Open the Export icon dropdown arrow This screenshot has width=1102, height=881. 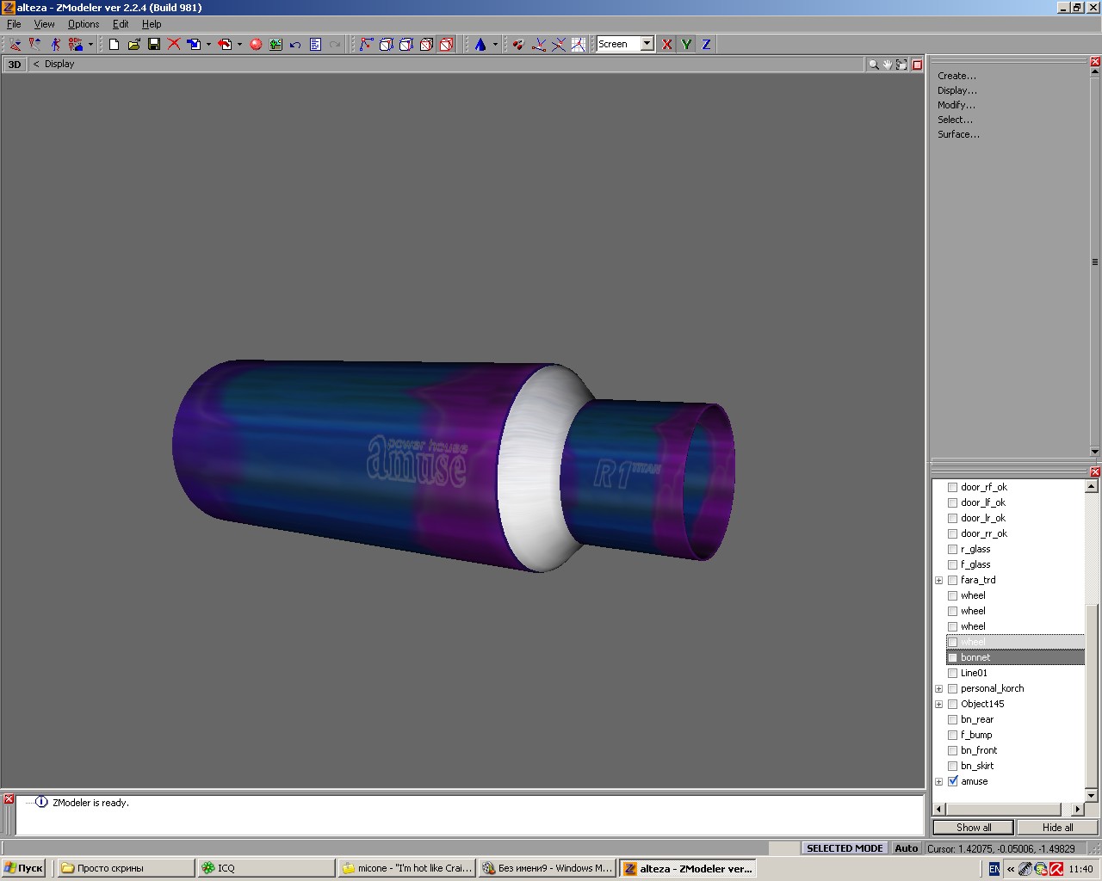(x=239, y=44)
